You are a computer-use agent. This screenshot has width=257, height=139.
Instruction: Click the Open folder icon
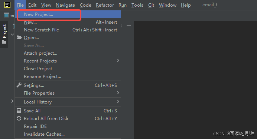click(19, 38)
